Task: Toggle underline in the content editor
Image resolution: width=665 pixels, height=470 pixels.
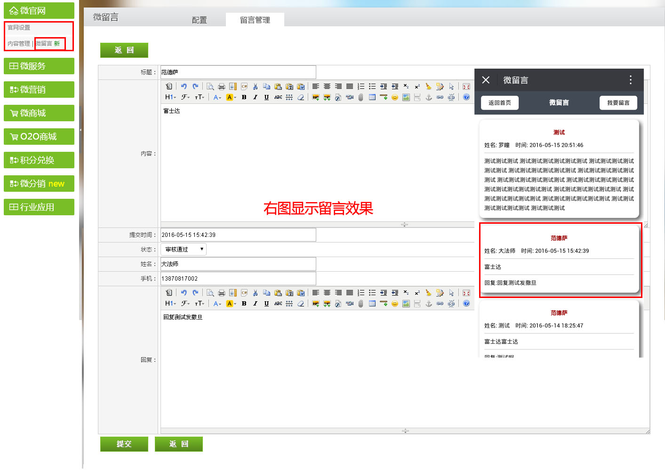Action: coord(266,97)
